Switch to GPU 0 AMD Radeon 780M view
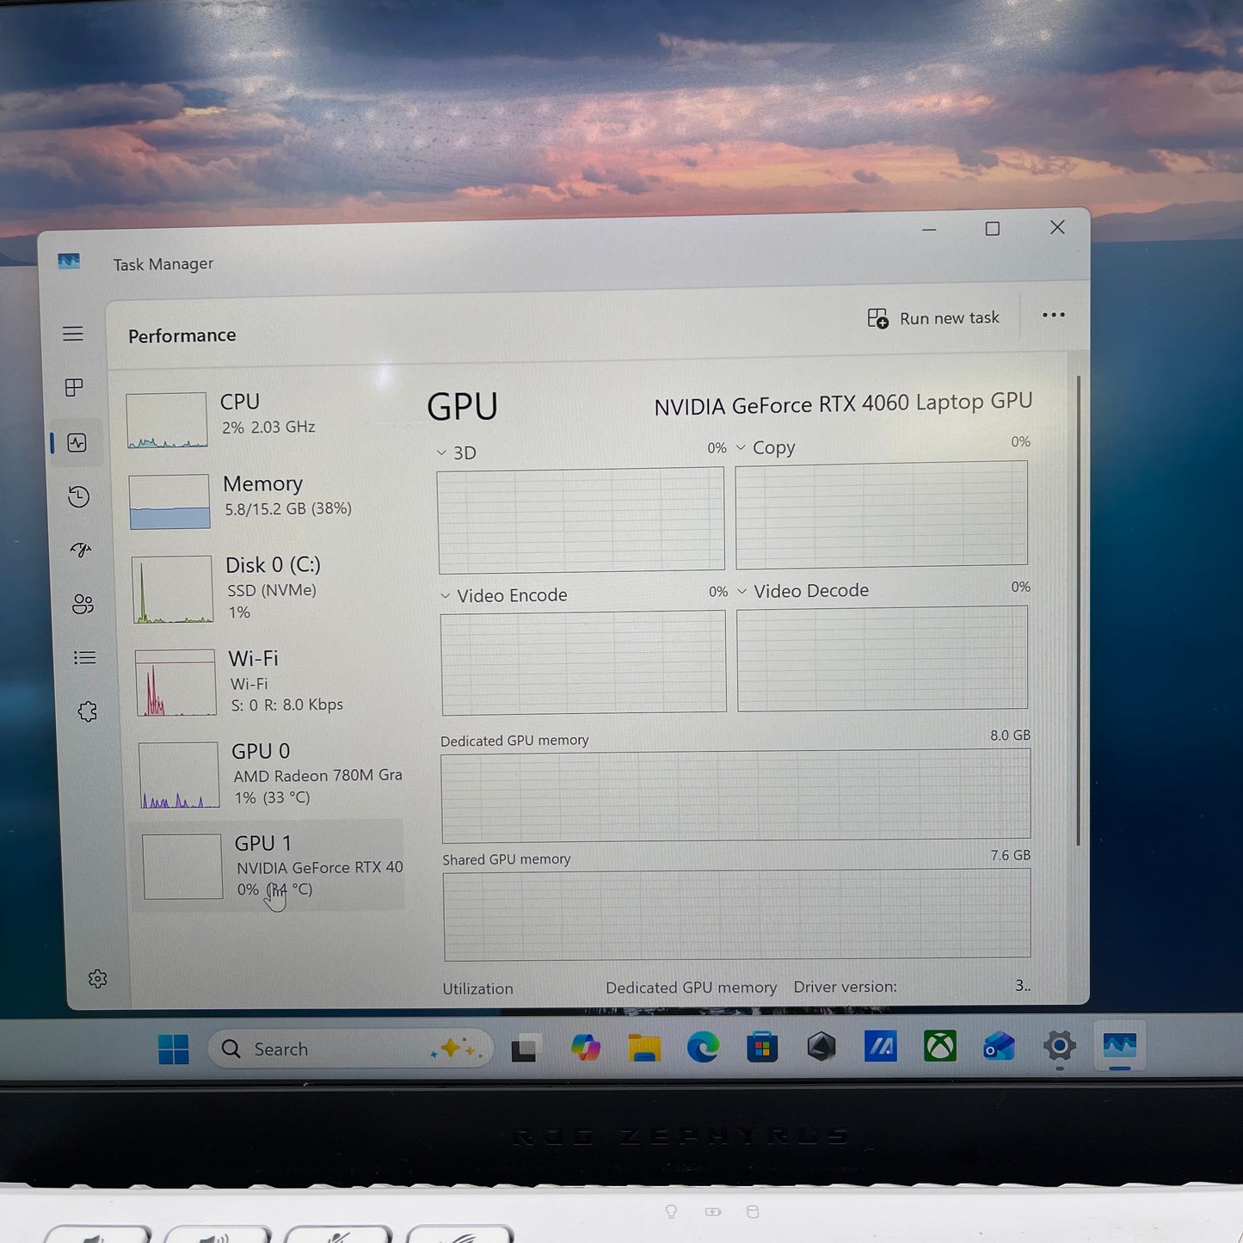The image size is (1243, 1243). (x=267, y=772)
